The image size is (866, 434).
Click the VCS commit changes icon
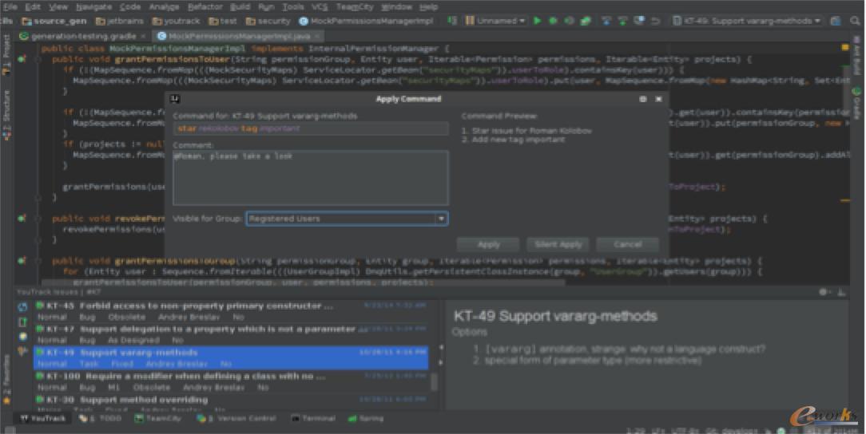pos(622,21)
